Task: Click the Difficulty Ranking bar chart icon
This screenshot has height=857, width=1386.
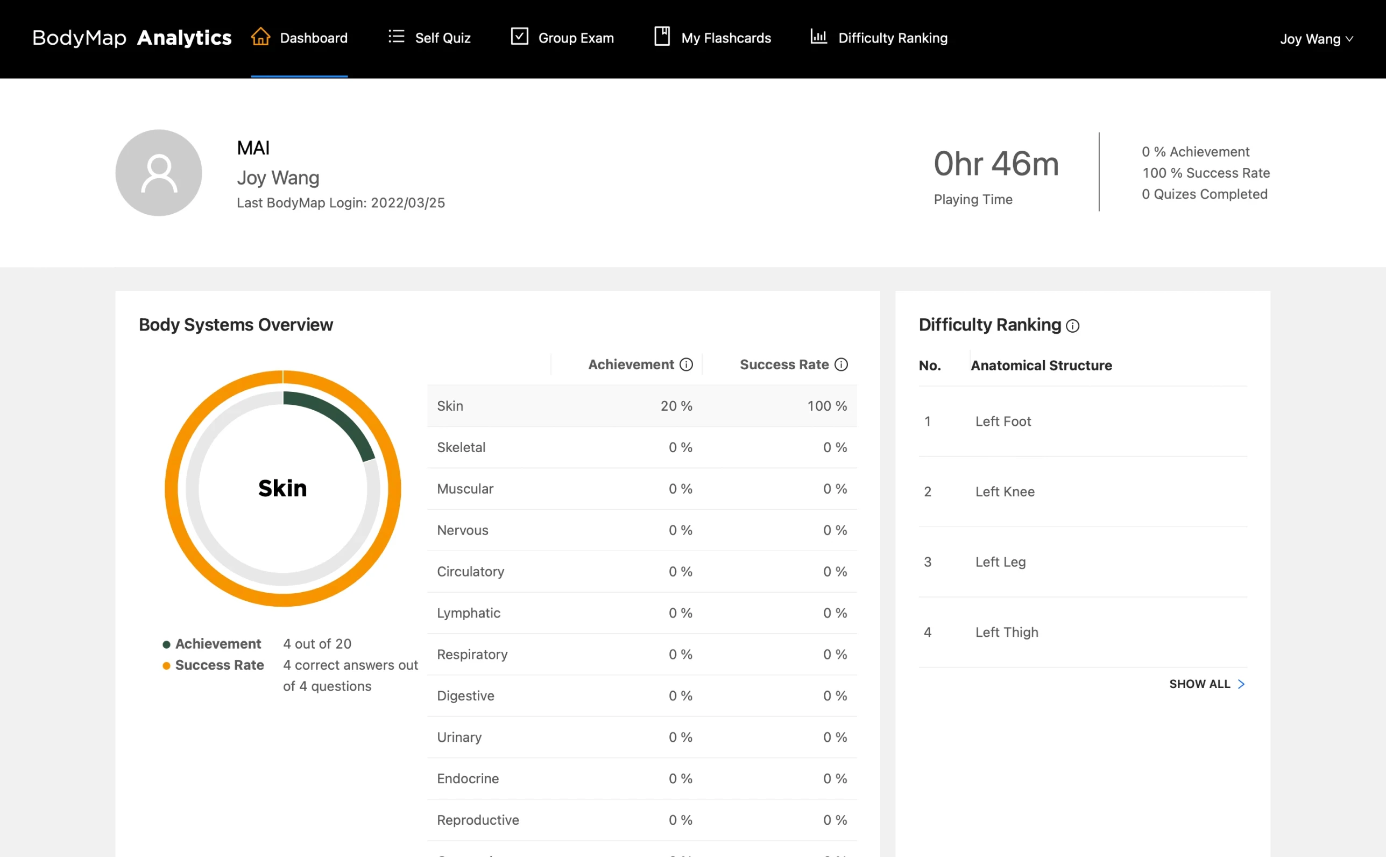Action: (818, 36)
